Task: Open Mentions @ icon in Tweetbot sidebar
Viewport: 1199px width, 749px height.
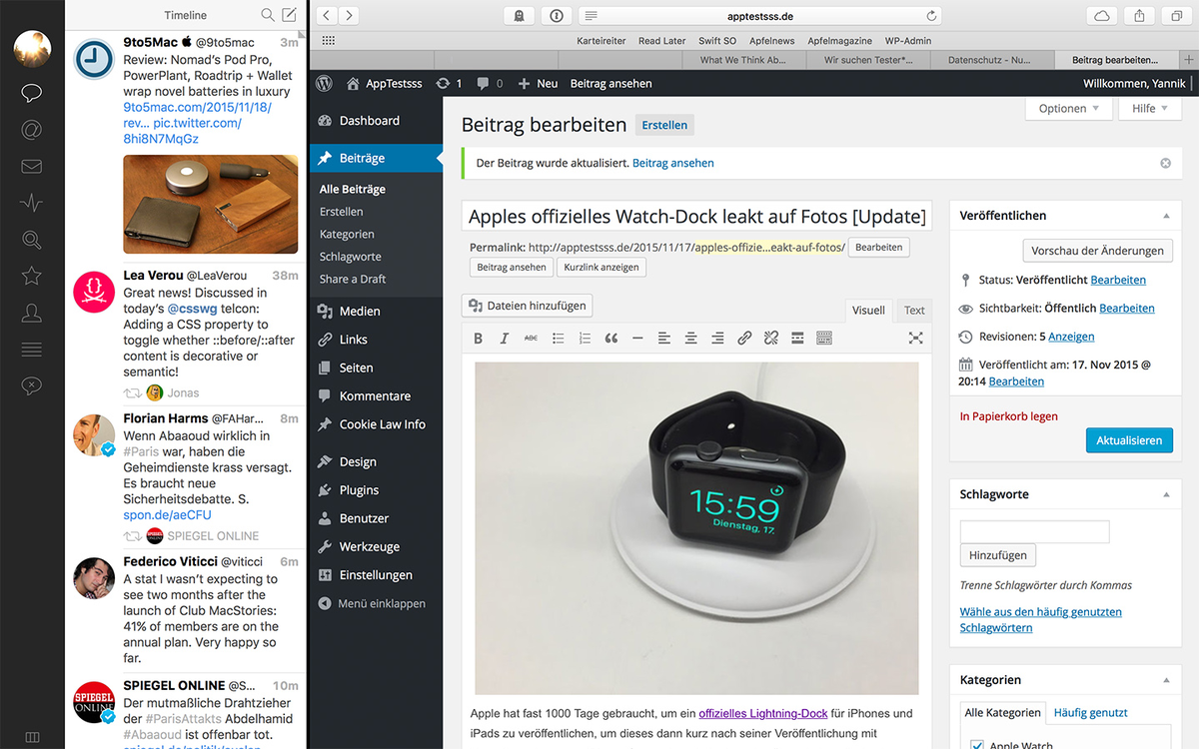Action: (x=32, y=130)
